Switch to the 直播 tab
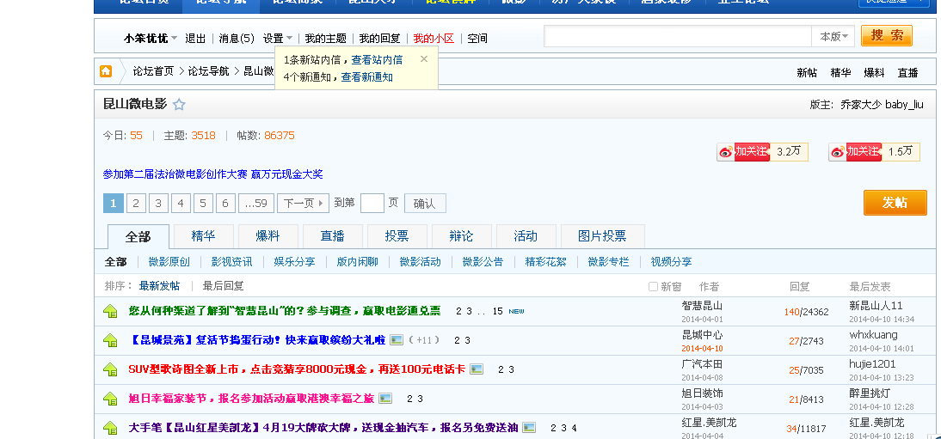The image size is (941, 439). [x=333, y=236]
